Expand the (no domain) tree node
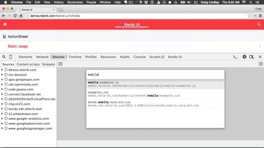The height and width of the screenshot is (148, 264). click(2, 74)
